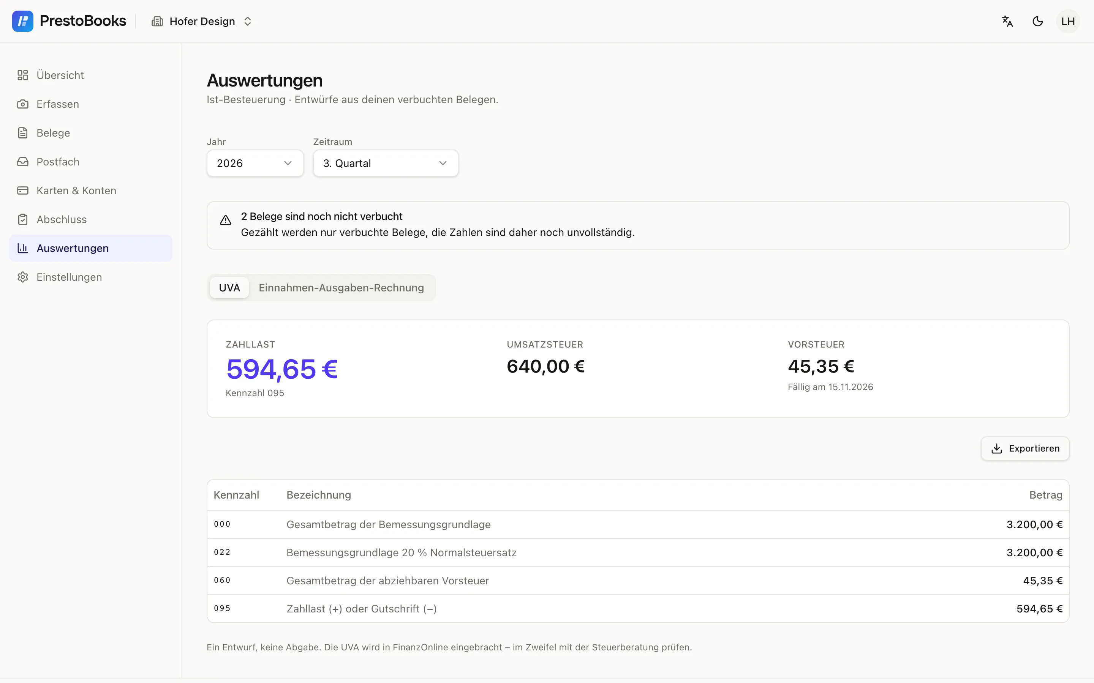Click the PrestoBooks logo icon
This screenshot has width=1094, height=683.
click(23, 21)
